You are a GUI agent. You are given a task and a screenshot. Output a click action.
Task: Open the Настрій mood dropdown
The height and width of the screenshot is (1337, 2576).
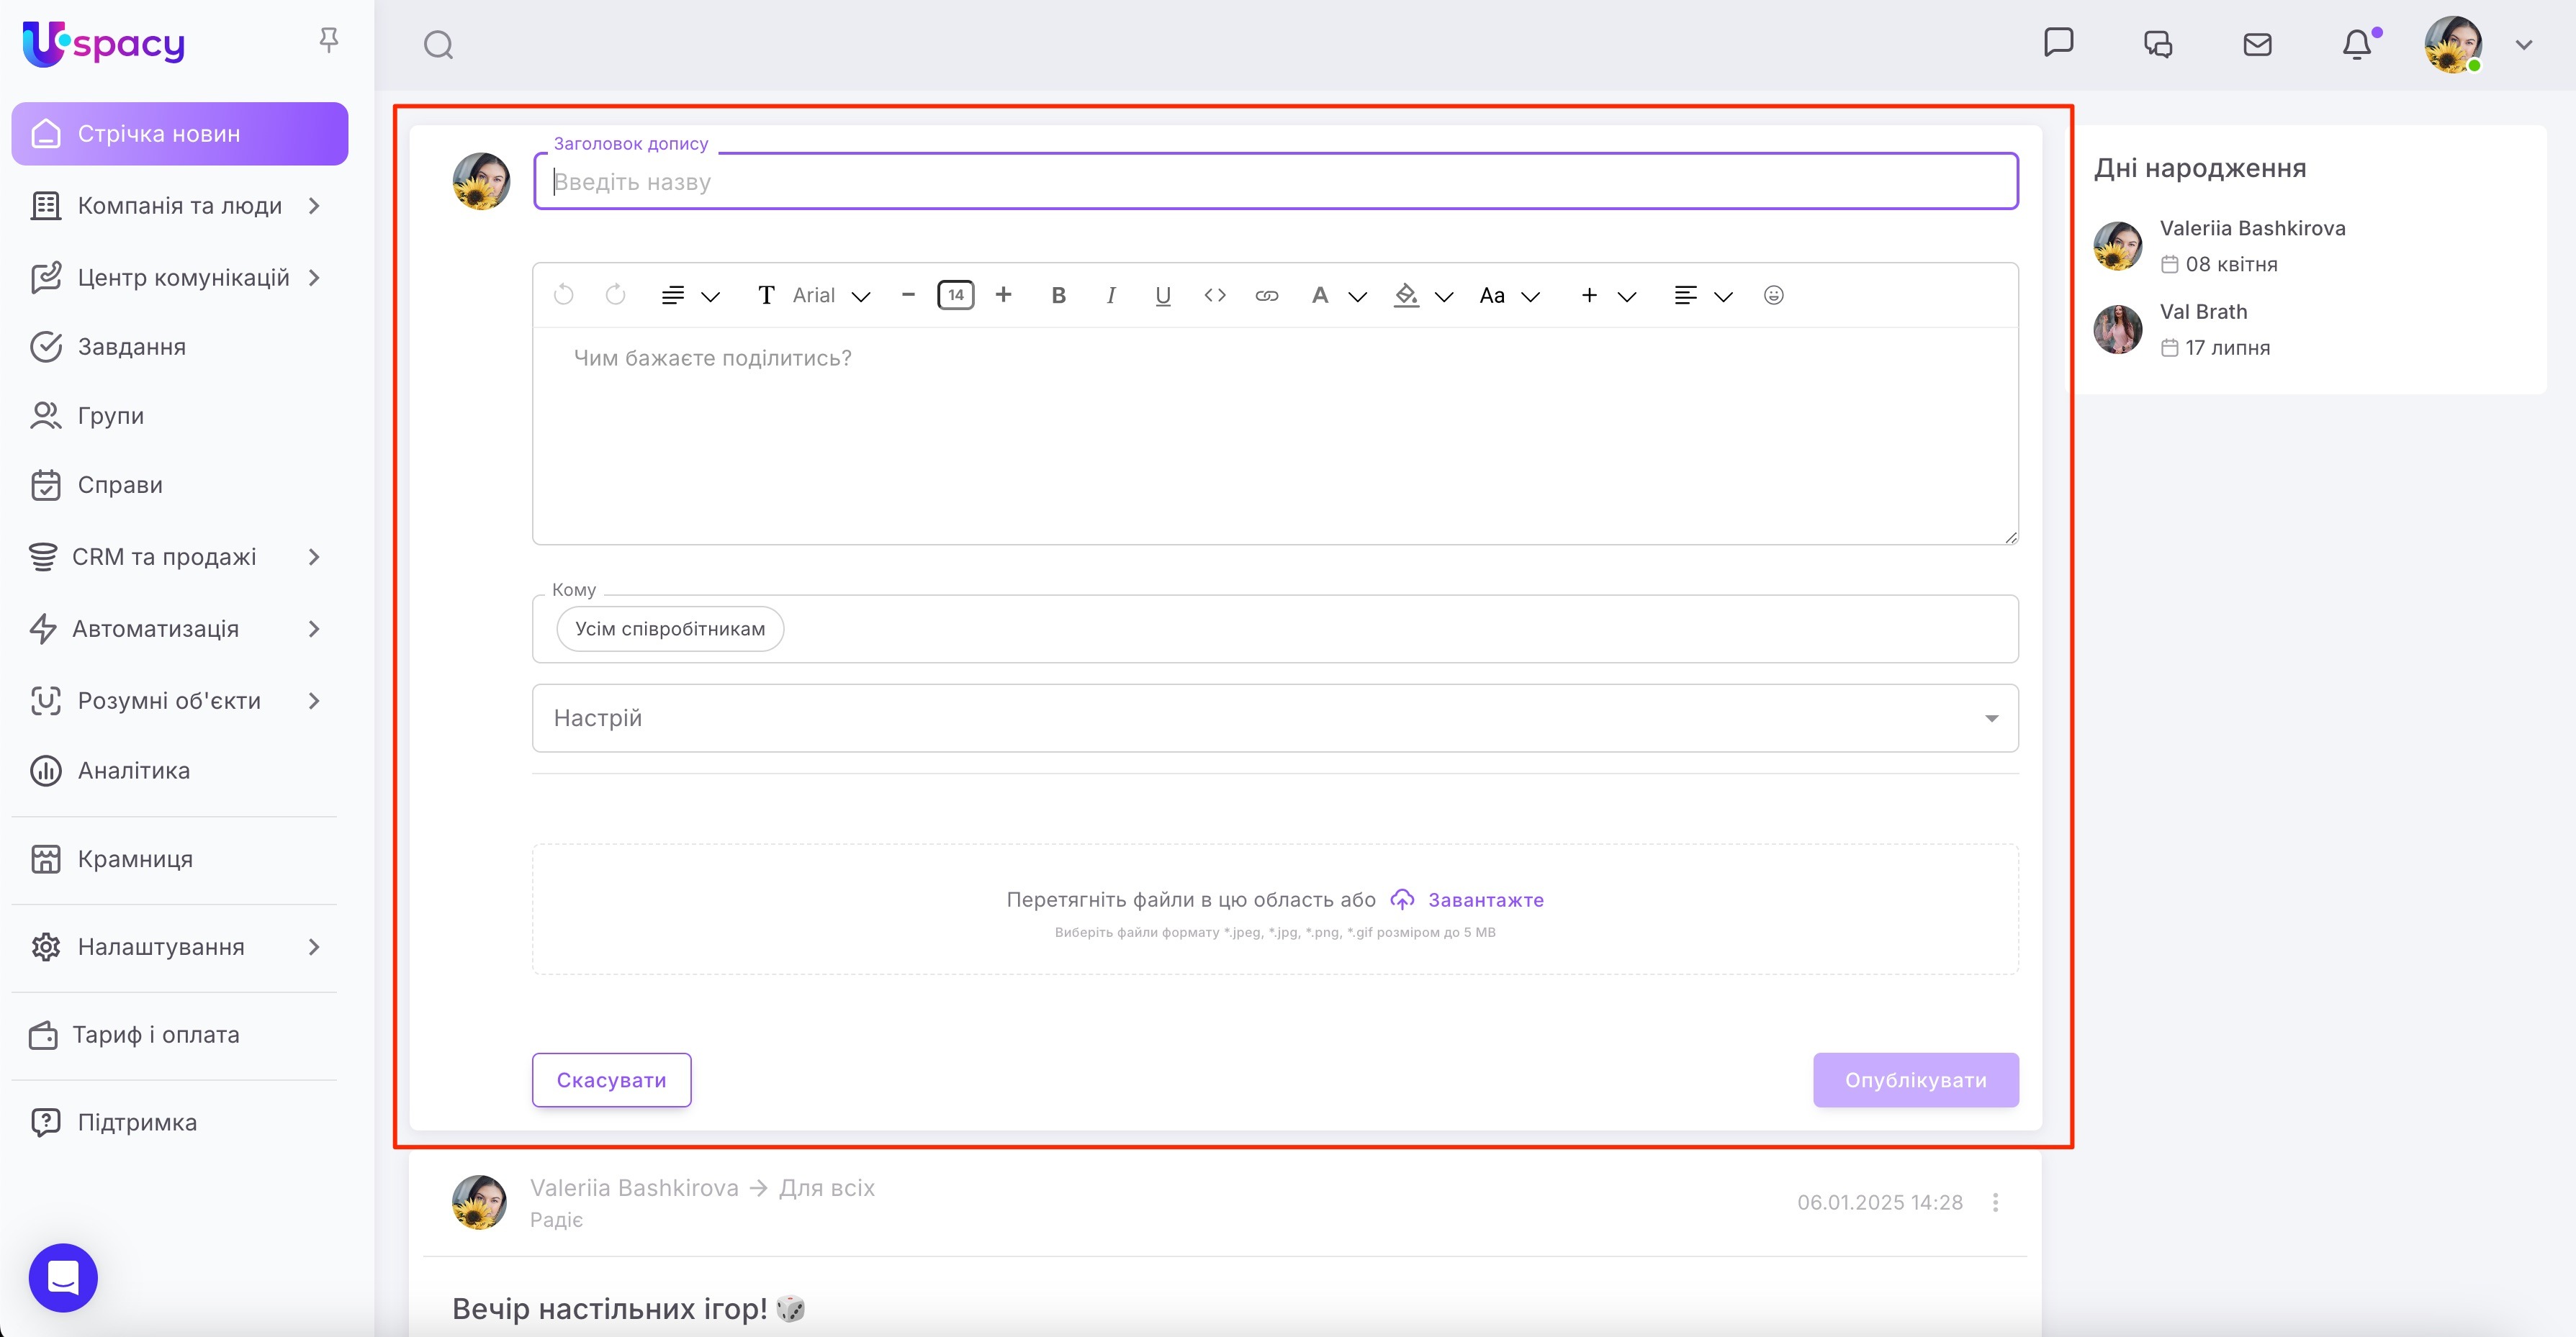[x=1274, y=717]
